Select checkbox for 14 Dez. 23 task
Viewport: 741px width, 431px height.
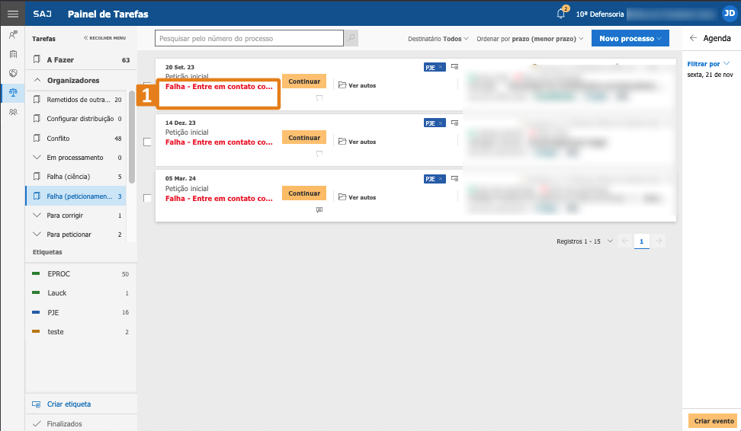pos(147,142)
